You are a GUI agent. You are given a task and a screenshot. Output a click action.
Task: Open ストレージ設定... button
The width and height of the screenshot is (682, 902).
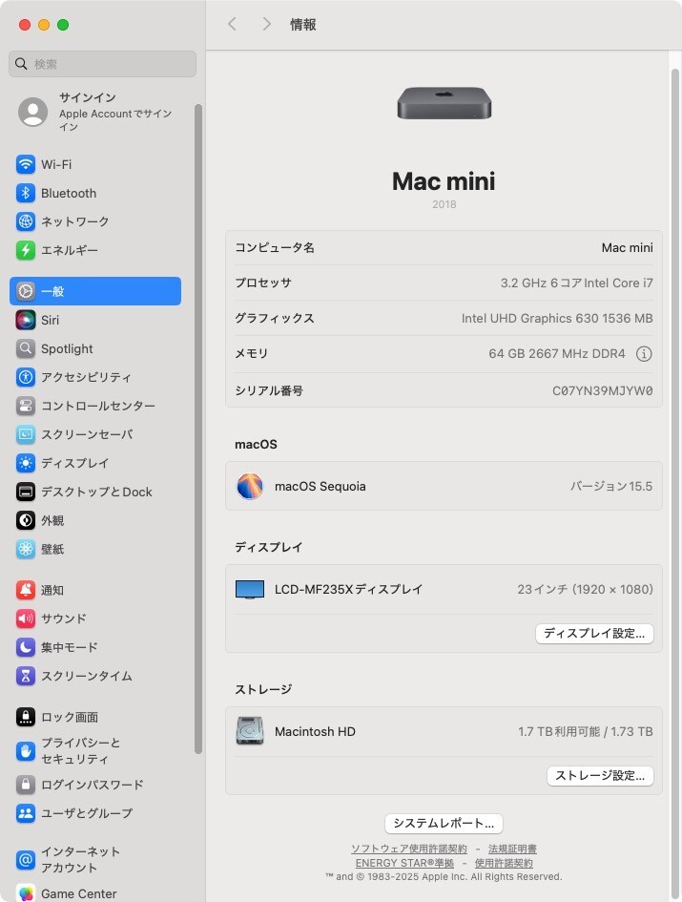point(600,775)
